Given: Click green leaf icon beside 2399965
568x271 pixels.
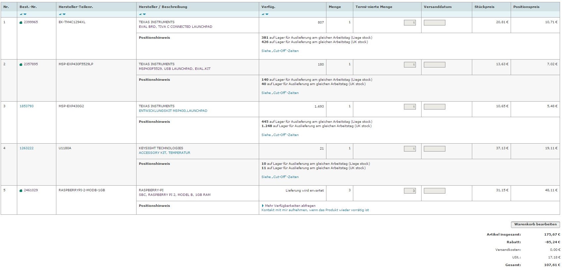Looking at the screenshot, I should (21, 23).
